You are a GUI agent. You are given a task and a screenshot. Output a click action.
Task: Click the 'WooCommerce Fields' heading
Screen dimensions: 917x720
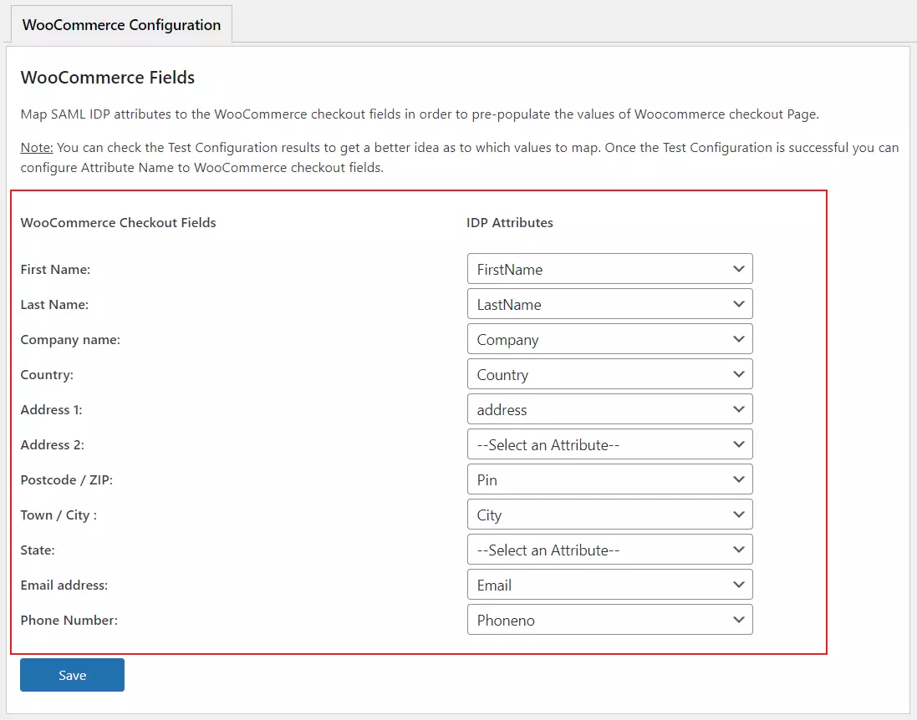click(108, 78)
